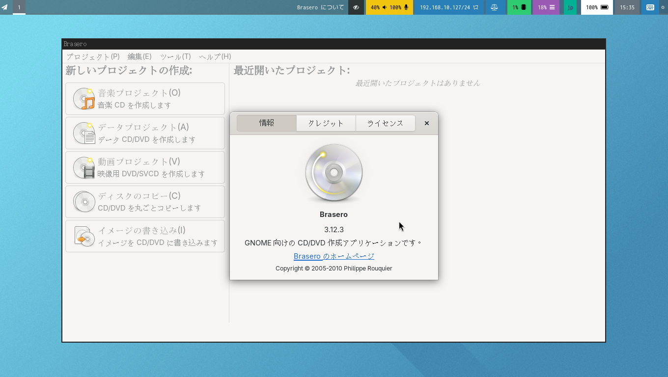Image resolution: width=668 pixels, height=377 pixels.
Task: Click the video project film disc icon
Action: [x=84, y=167]
